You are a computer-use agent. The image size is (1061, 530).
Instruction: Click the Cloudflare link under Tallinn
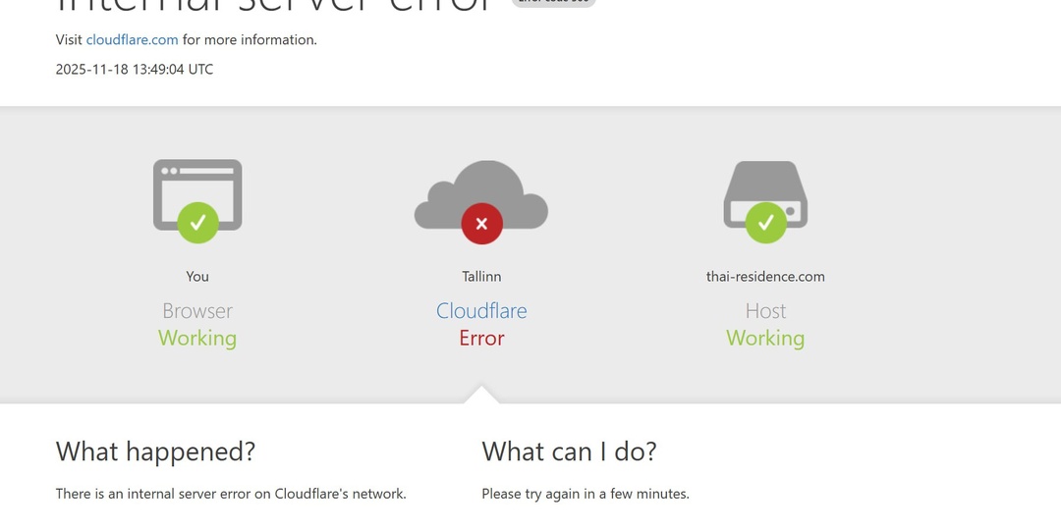pyautogui.click(x=481, y=311)
